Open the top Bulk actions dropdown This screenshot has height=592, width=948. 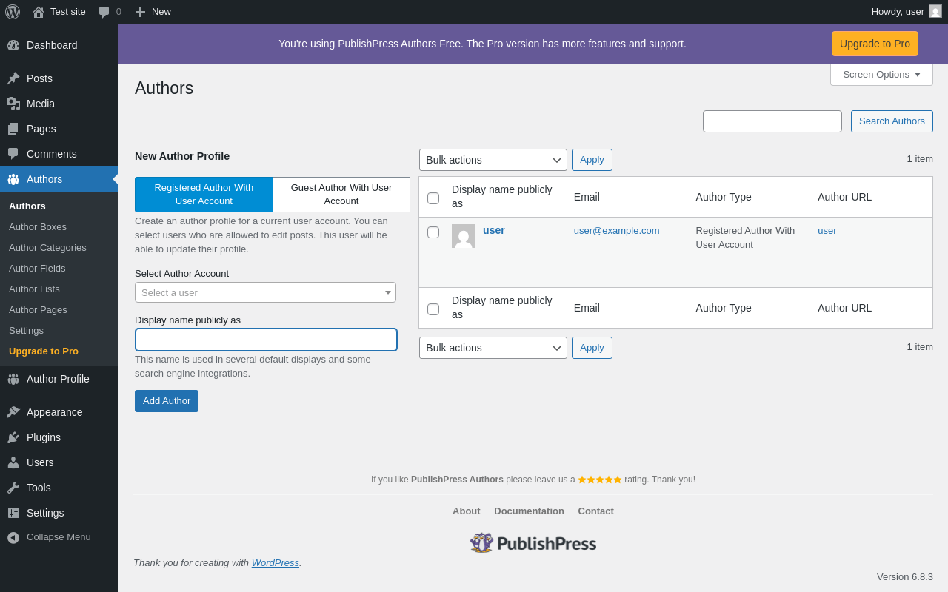(x=493, y=160)
